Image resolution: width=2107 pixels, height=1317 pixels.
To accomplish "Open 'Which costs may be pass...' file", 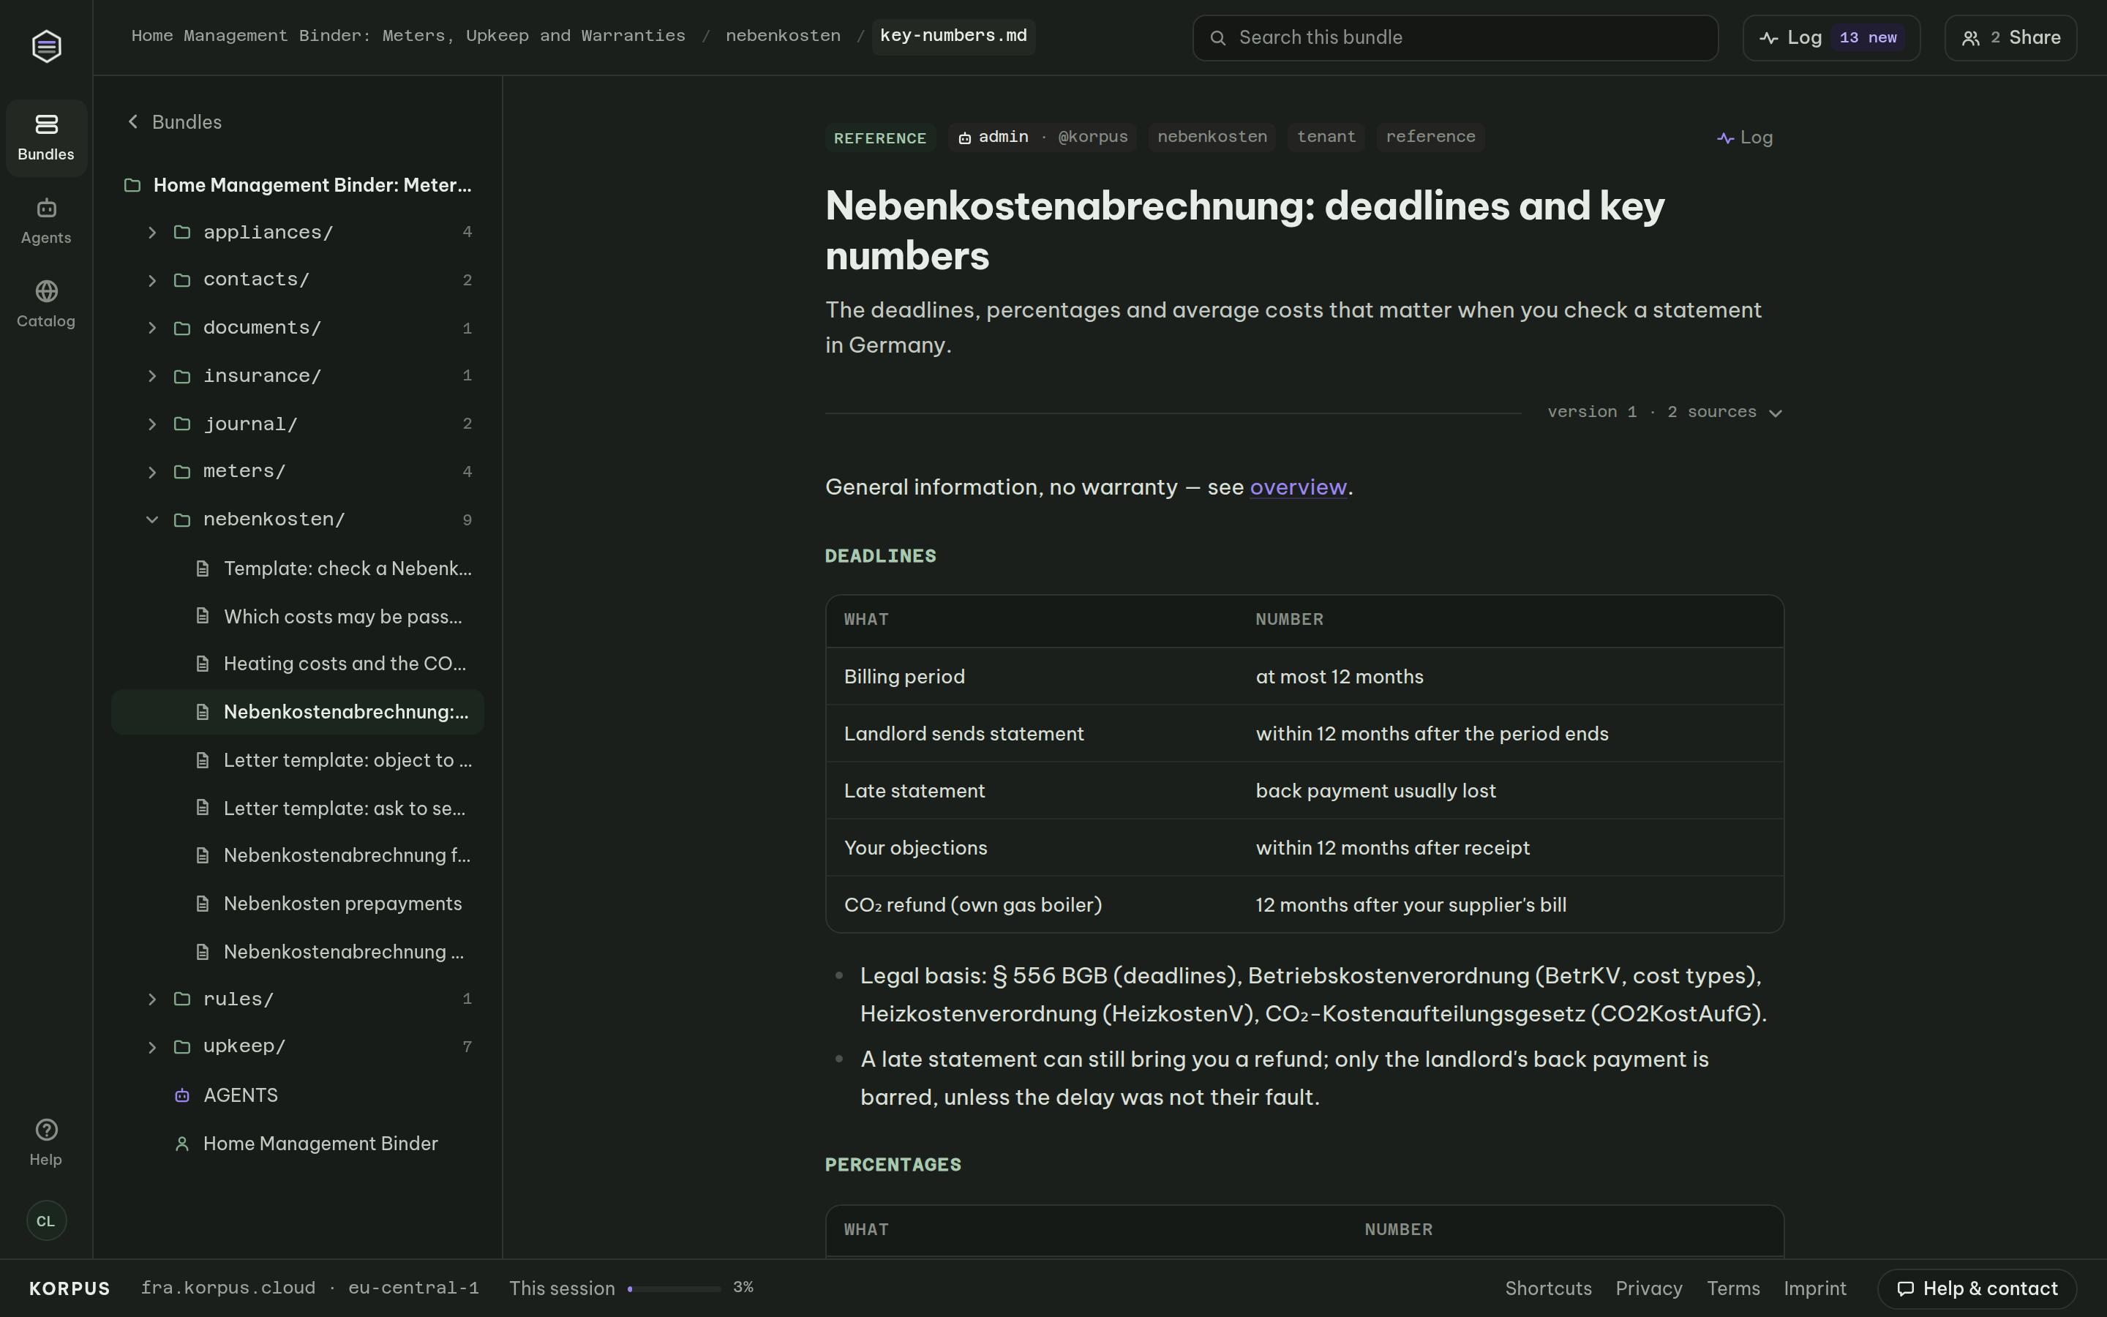I will pyautogui.click(x=298, y=617).
